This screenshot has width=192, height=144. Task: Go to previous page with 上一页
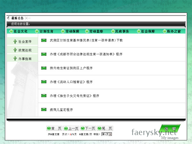(71, 128)
